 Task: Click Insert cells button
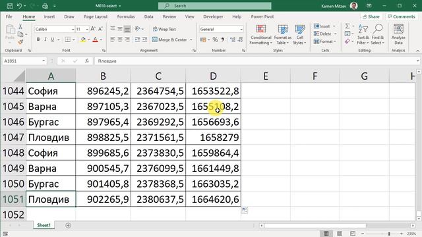[322, 26]
